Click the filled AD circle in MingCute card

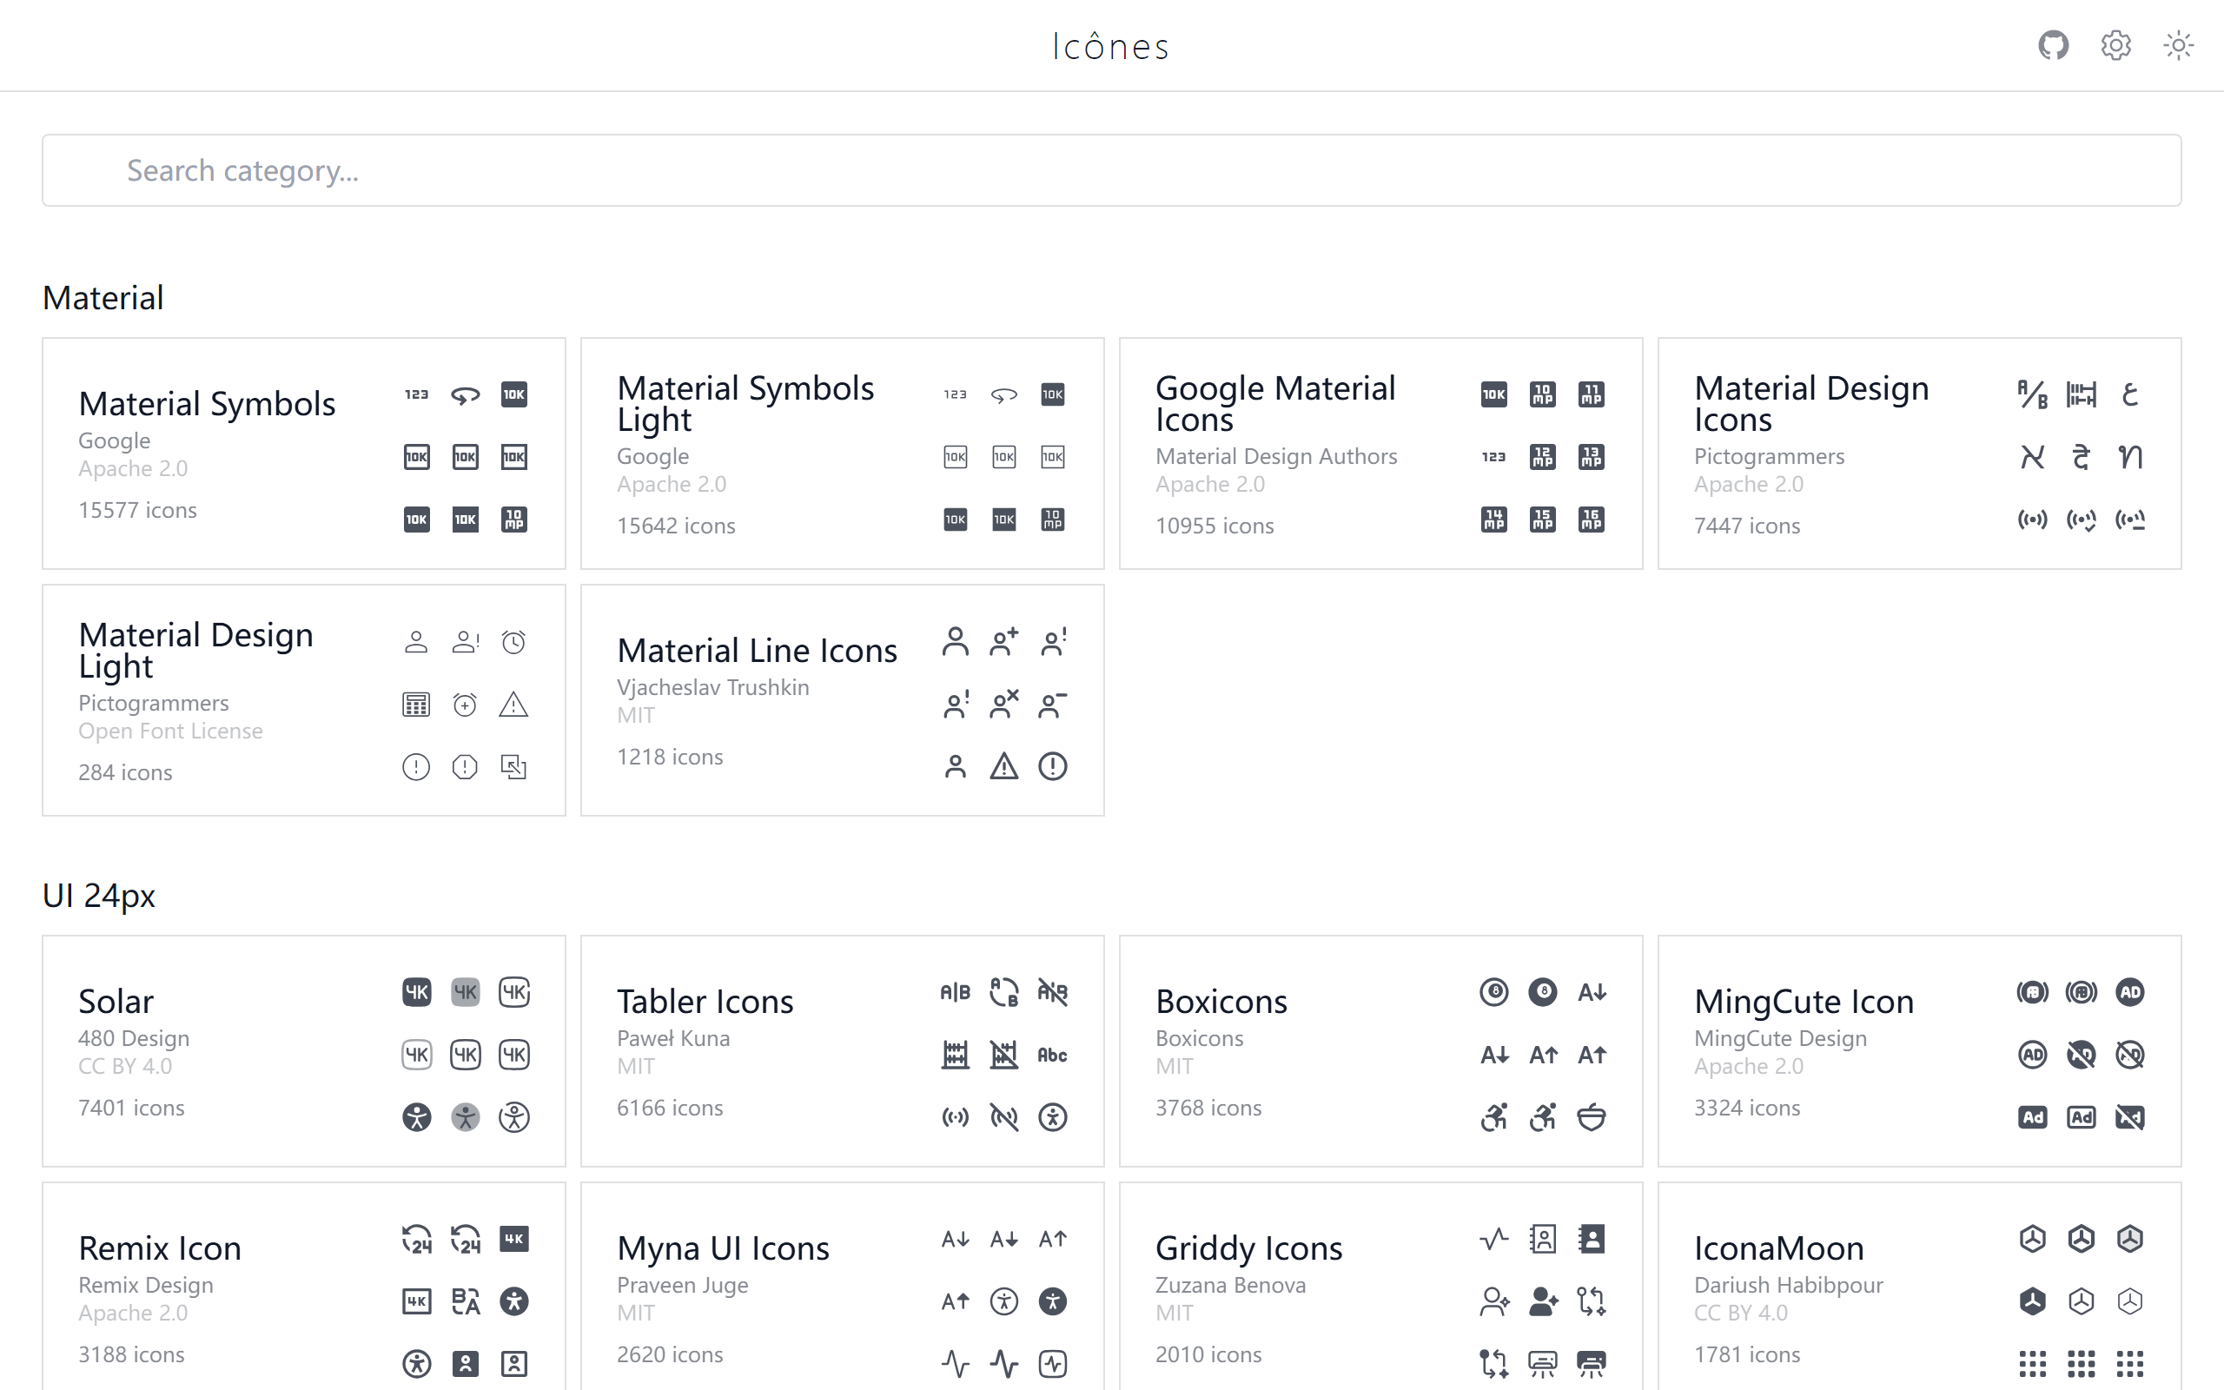(x=2129, y=992)
